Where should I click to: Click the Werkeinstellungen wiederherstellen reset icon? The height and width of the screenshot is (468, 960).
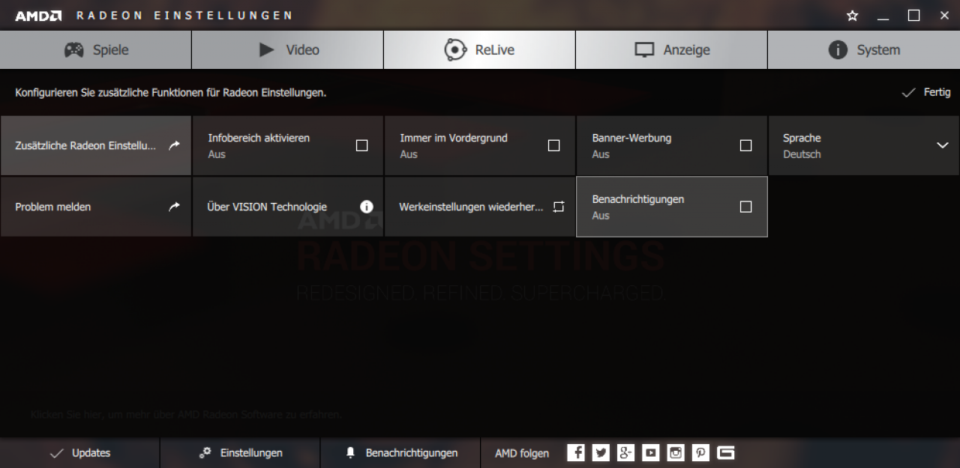[x=558, y=207]
